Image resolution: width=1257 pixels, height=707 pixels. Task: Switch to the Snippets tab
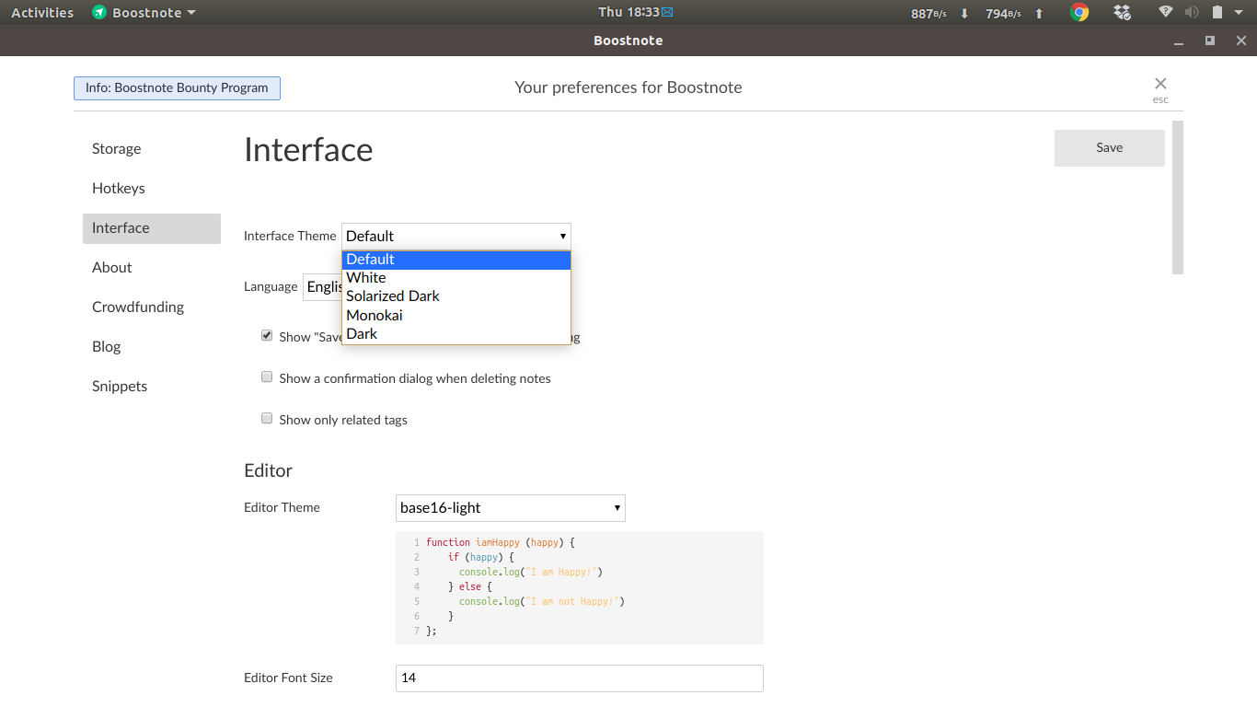152,386
